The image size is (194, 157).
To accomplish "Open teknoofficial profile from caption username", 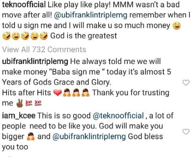I will pyautogui.click(x=24, y=4).
